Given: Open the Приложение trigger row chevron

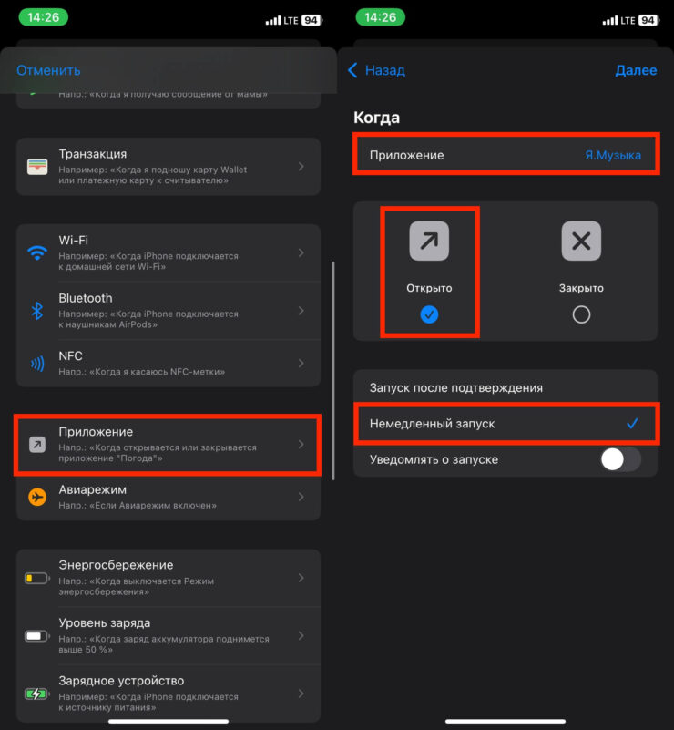Looking at the screenshot, I should [x=301, y=445].
